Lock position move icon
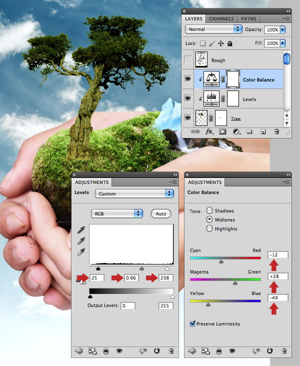 click(x=220, y=43)
